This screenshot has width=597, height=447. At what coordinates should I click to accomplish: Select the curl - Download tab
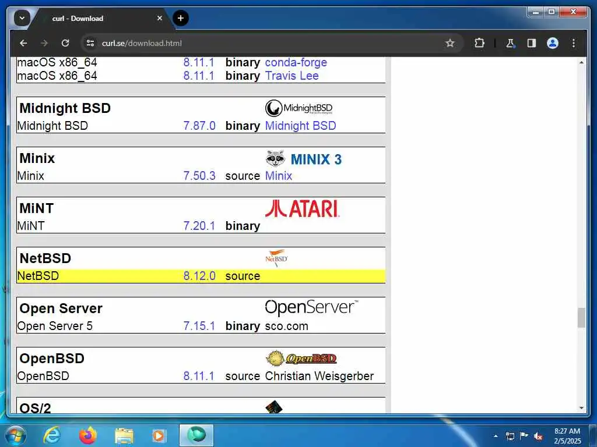click(x=101, y=18)
